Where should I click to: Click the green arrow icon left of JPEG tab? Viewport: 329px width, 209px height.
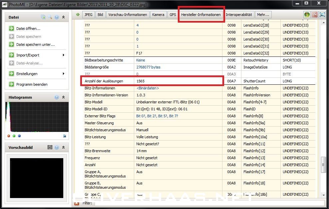click(x=78, y=15)
